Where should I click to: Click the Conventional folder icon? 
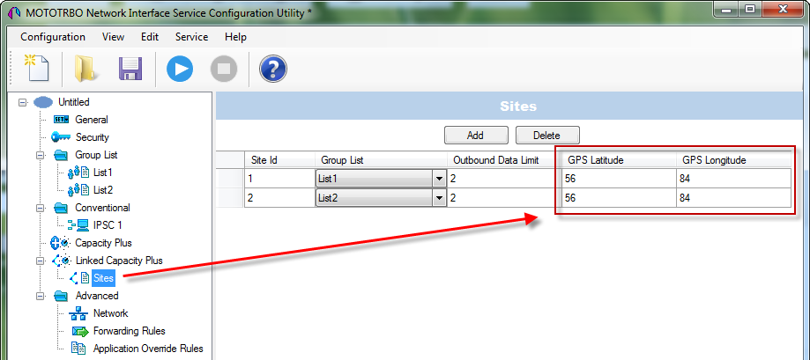(61, 208)
